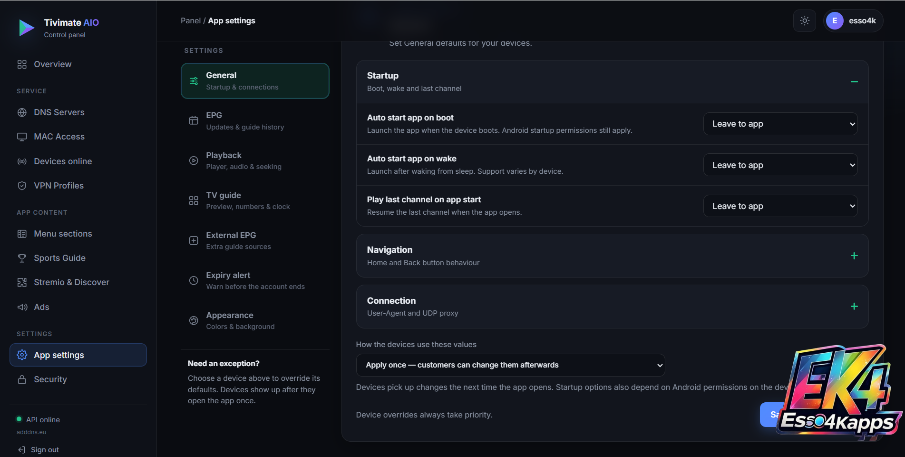Go to Overview page
The height and width of the screenshot is (457, 905).
click(78, 64)
